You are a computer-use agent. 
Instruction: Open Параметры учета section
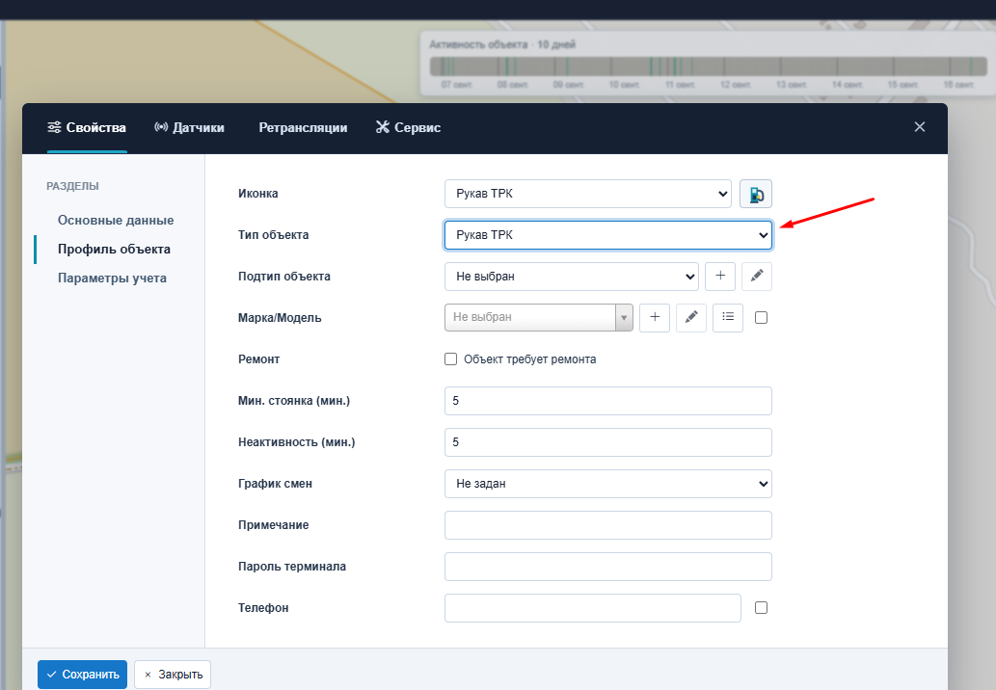coord(112,279)
